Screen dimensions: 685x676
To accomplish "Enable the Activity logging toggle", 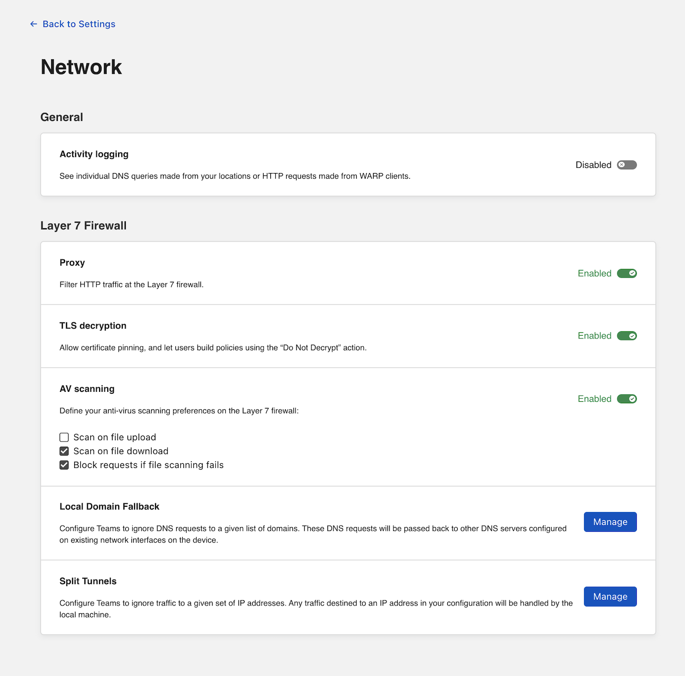I will pyautogui.click(x=626, y=165).
